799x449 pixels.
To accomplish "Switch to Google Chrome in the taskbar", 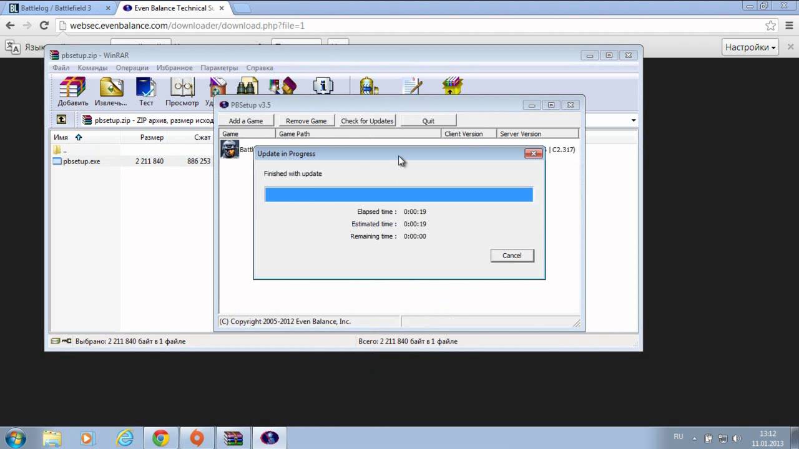I will point(161,438).
